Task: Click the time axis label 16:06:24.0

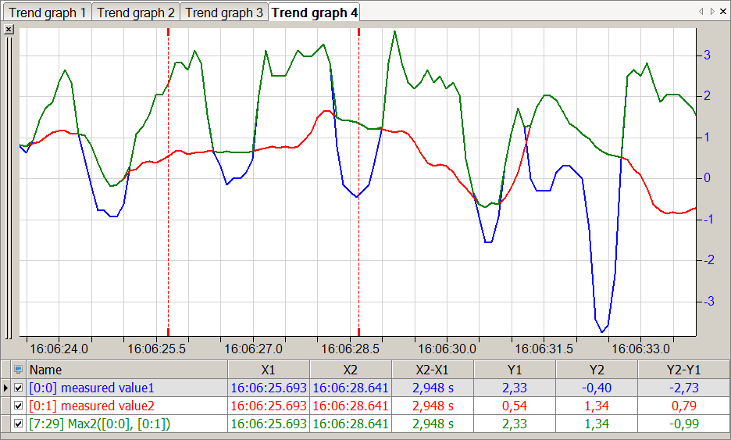Action: (x=59, y=349)
